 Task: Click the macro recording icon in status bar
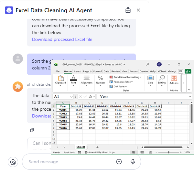click(x=80, y=152)
